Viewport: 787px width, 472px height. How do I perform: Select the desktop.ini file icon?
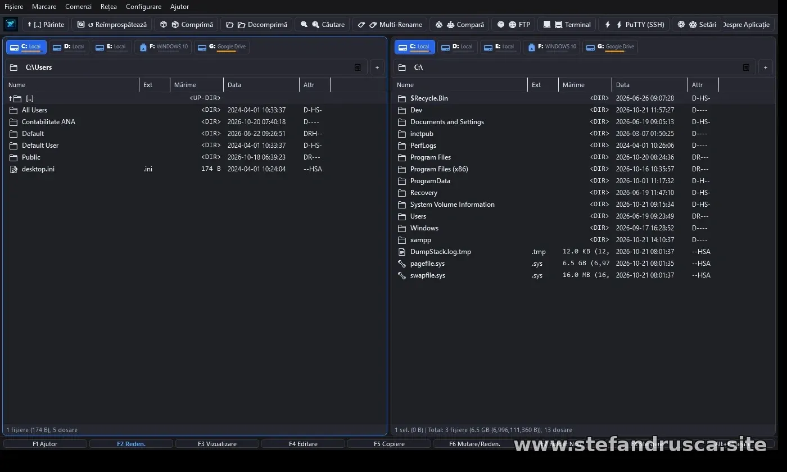13,169
